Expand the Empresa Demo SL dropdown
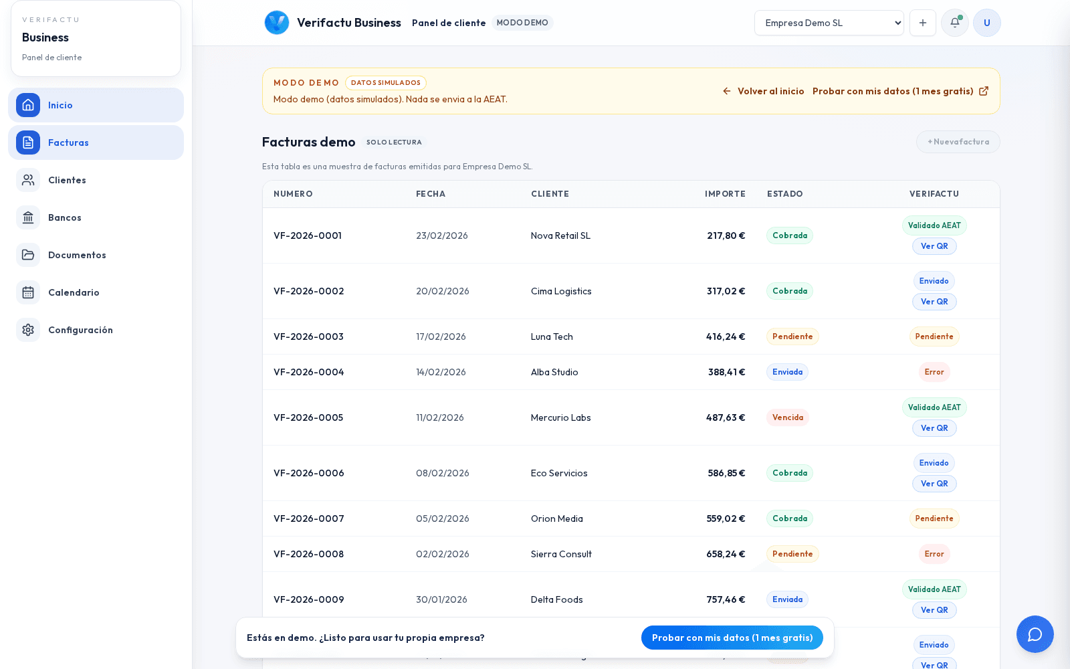Screen dimensions: 1070x669 coord(829,23)
